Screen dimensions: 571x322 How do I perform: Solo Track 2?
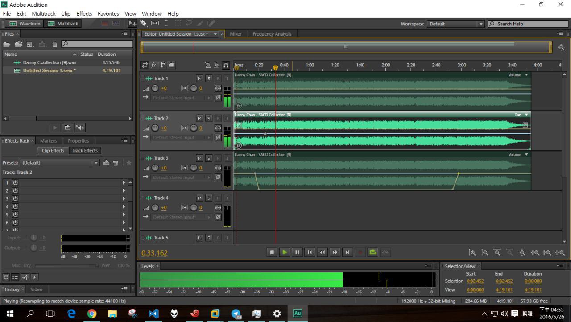click(209, 118)
